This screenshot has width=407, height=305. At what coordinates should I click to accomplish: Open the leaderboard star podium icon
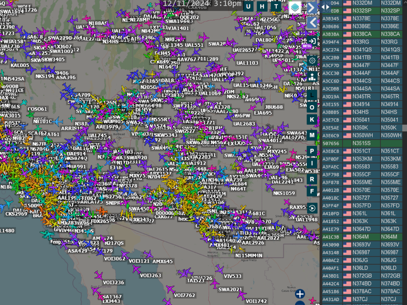click(312, 76)
